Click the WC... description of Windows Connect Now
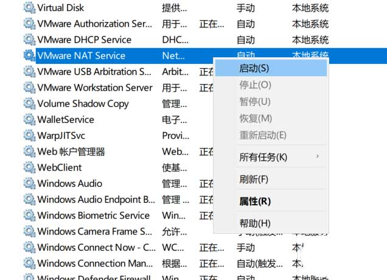 click(x=173, y=247)
